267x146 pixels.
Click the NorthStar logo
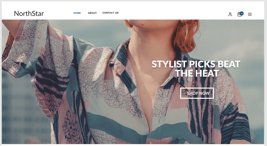coord(29,13)
